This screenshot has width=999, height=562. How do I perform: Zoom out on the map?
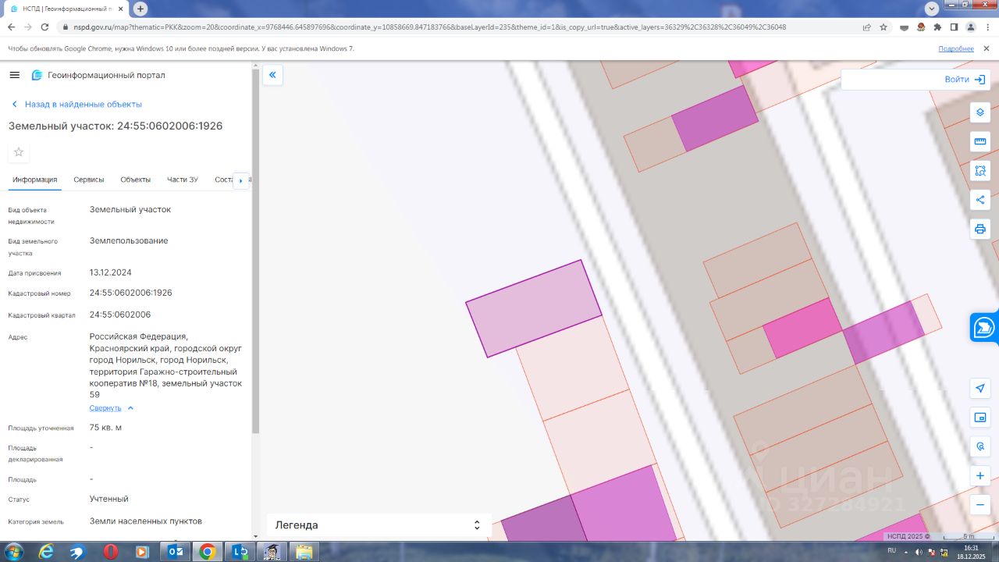(980, 505)
